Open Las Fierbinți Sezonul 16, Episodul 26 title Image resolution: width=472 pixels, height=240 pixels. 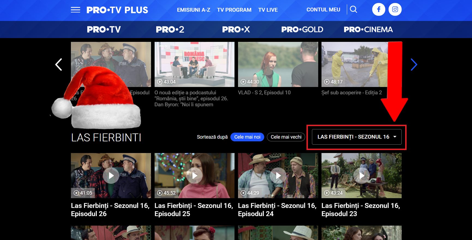pyautogui.click(x=110, y=210)
